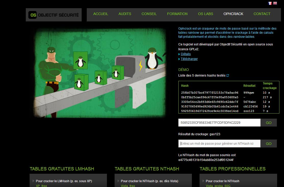Screen dimensions: 284x187
Task: Click result 'zzz123' in table
Action: (249, 111)
